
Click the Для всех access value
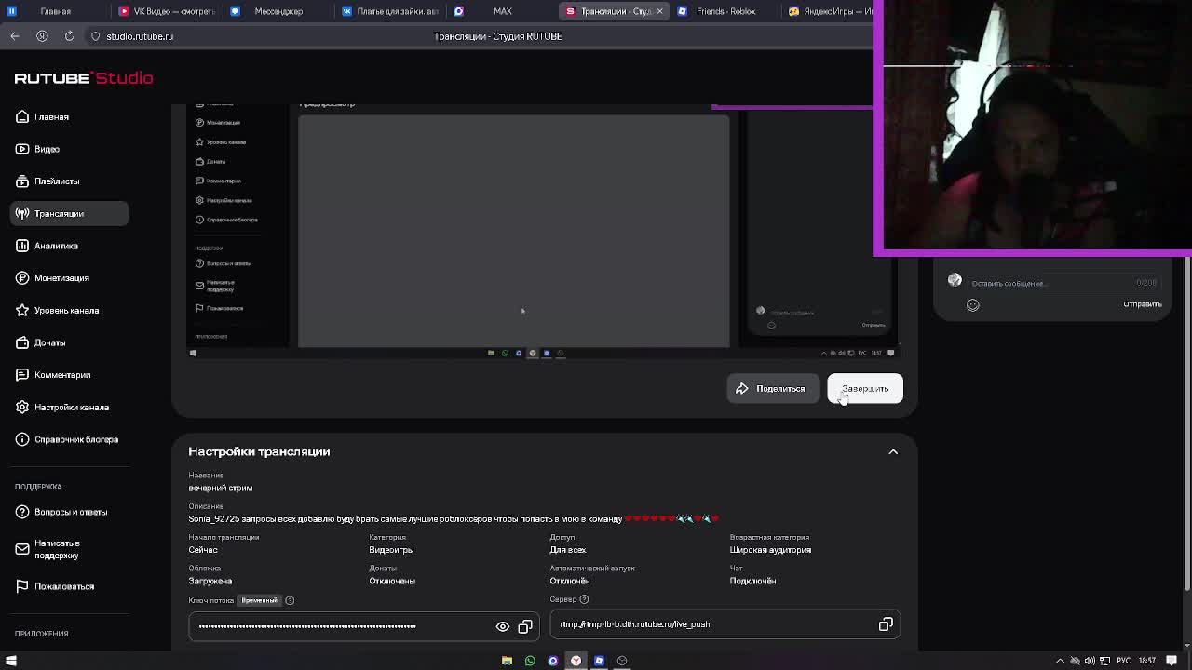568,550
